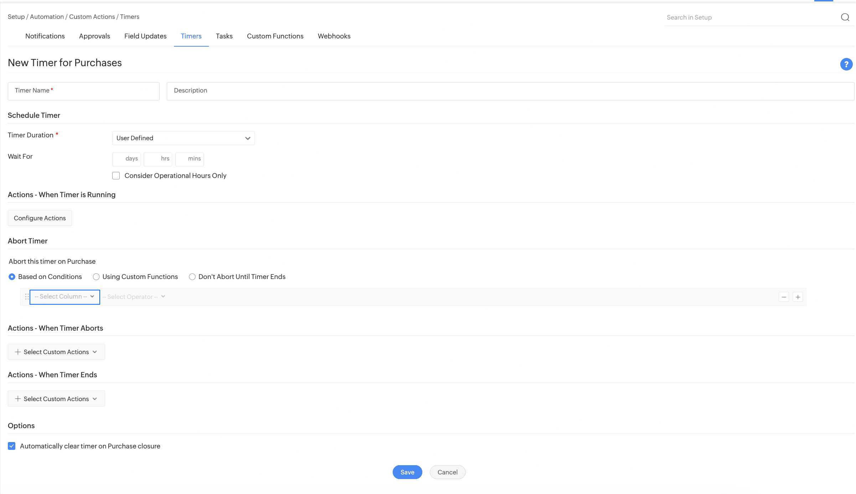Image resolution: width=856 pixels, height=494 pixels.
Task: Enable Consider Operational Hours Only checkbox
Action: [116, 176]
